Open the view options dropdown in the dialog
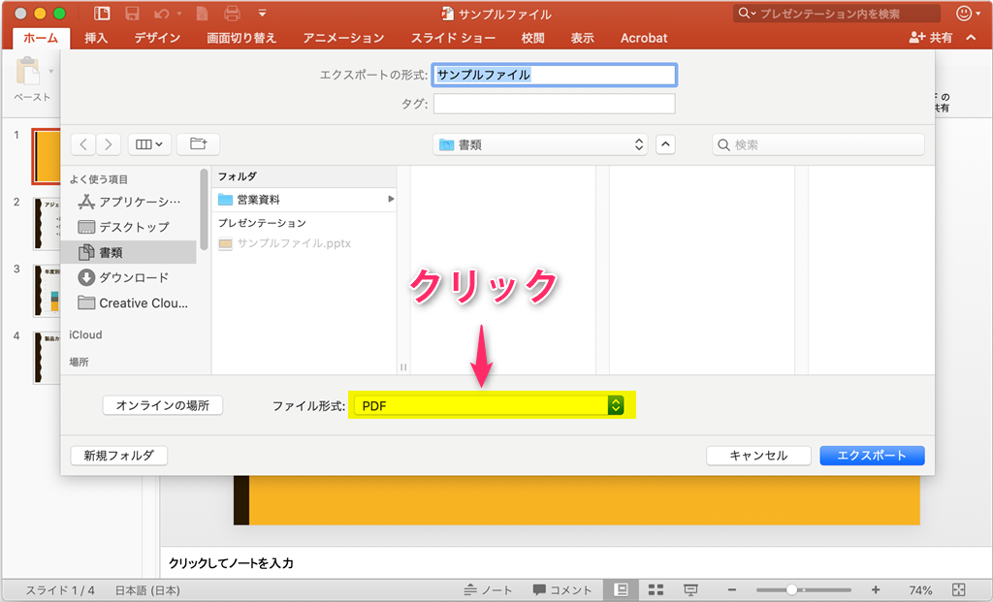This screenshot has height=602, width=993. pyautogui.click(x=148, y=143)
